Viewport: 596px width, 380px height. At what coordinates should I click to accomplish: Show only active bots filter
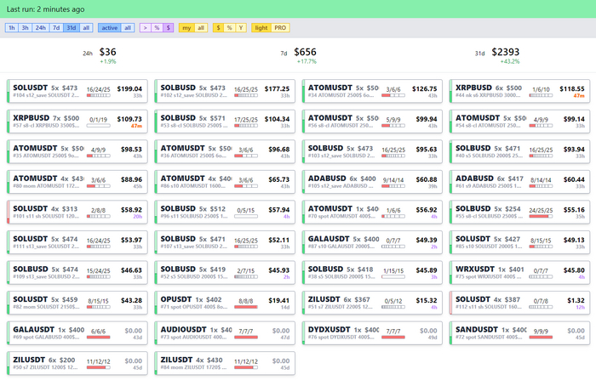pyautogui.click(x=109, y=28)
